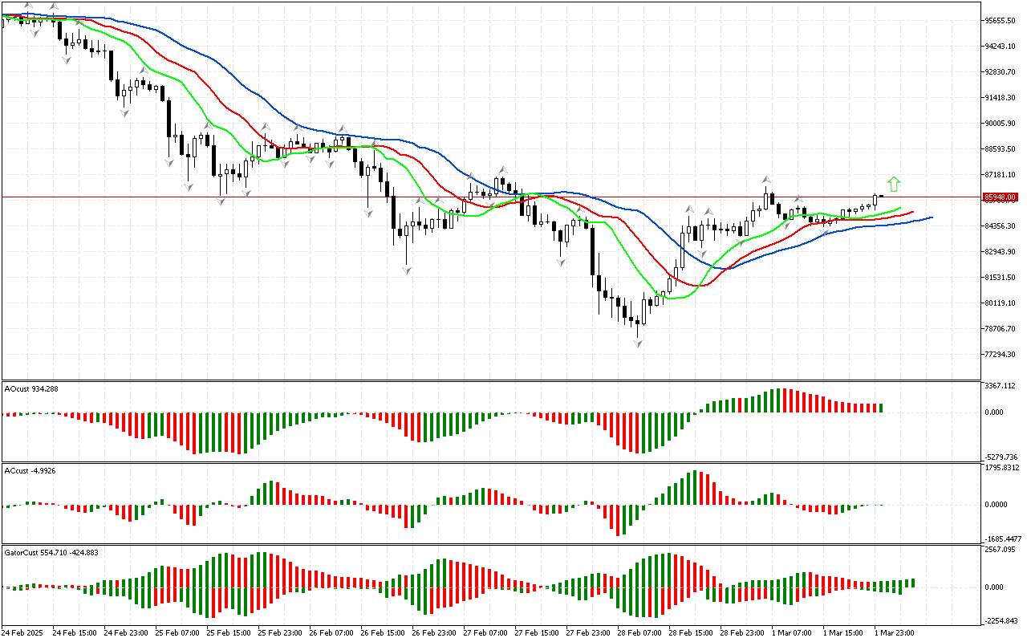The image size is (1027, 642).
Task: Click the 27 Feb 23:00 time label
Action: 587,633
